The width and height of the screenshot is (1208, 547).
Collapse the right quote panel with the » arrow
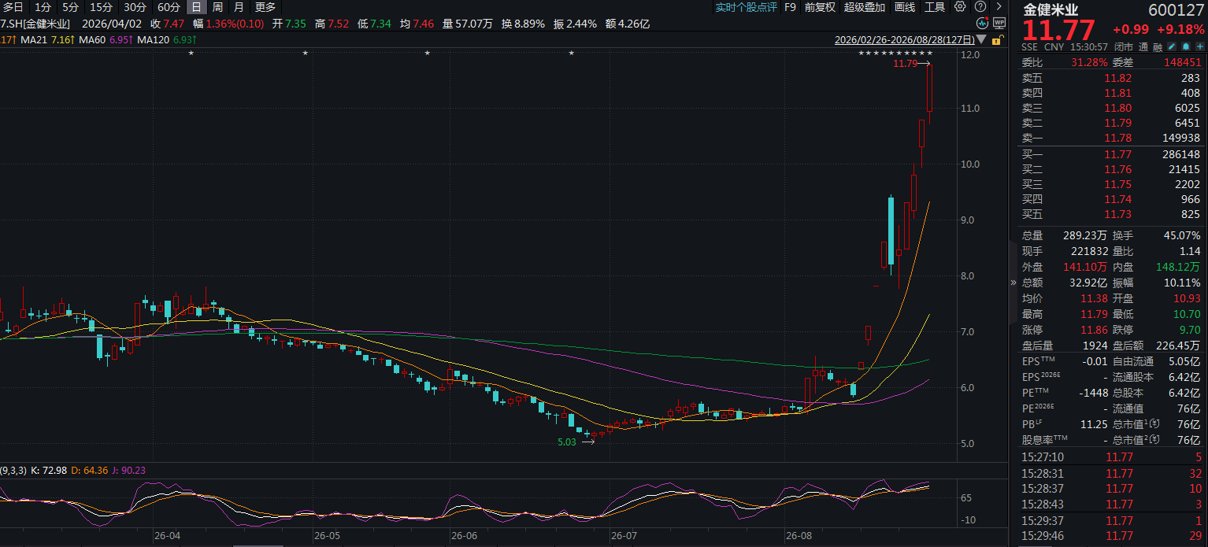coord(1013,282)
